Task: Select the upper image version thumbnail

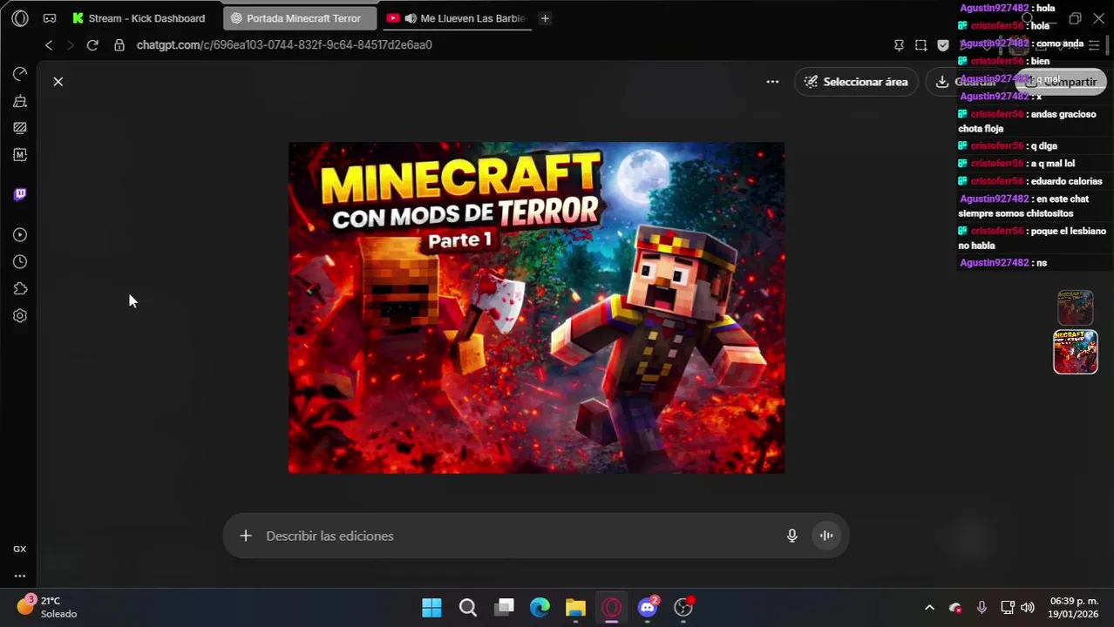Action: [1076, 307]
